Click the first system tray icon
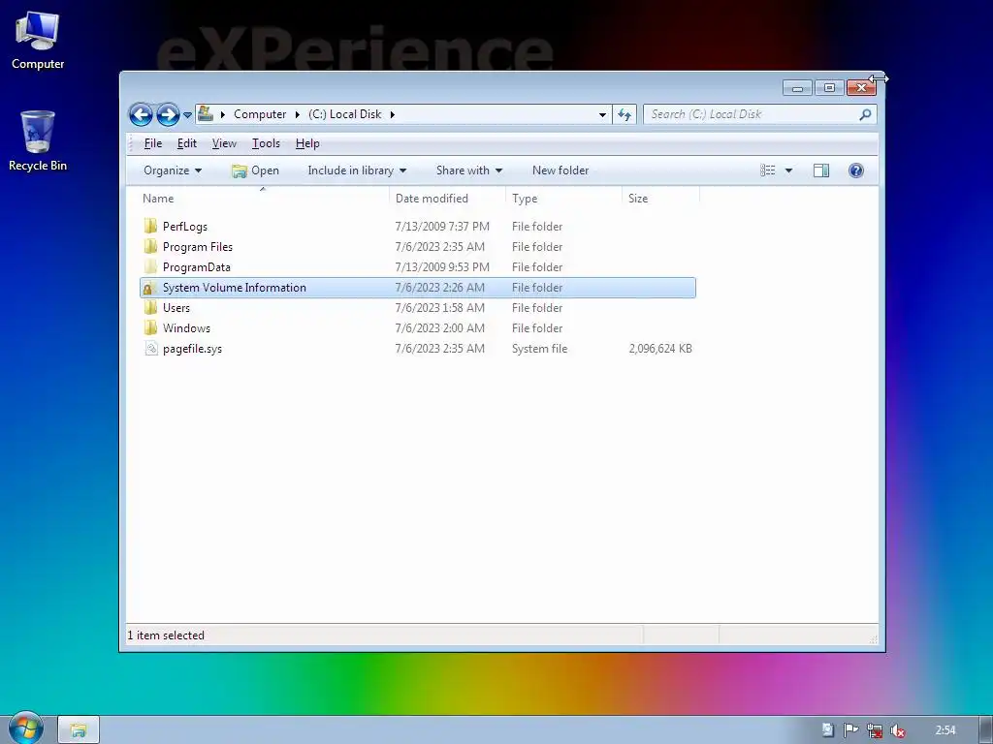The width and height of the screenshot is (993, 744). [x=828, y=730]
